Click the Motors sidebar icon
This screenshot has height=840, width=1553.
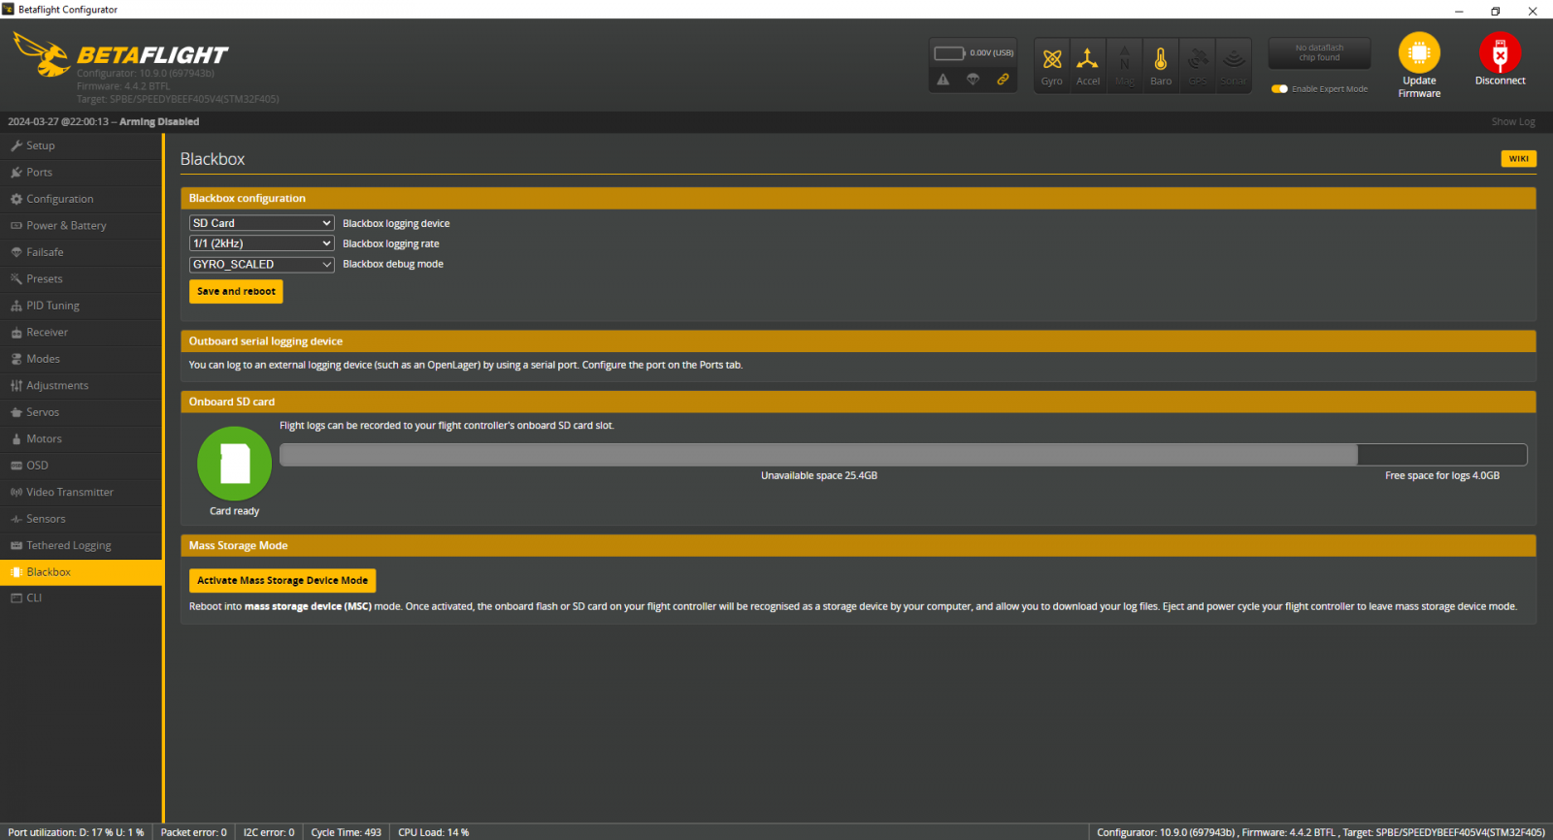17,438
